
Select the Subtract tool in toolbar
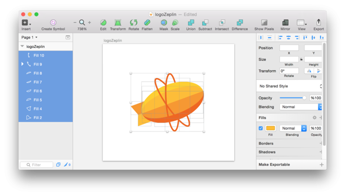pos(205,25)
